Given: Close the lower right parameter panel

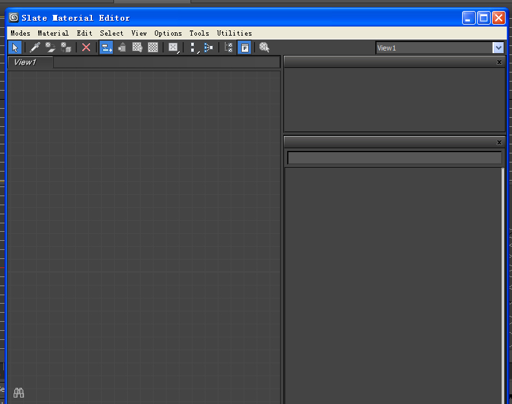Looking at the screenshot, I should coord(499,142).
